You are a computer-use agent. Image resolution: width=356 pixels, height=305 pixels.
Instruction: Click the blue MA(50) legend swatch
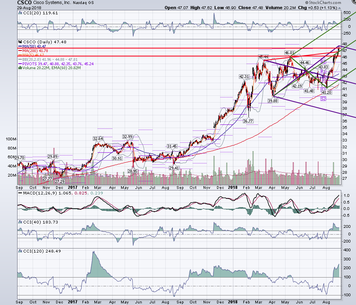pyautogui.click(x=20, y=47)
